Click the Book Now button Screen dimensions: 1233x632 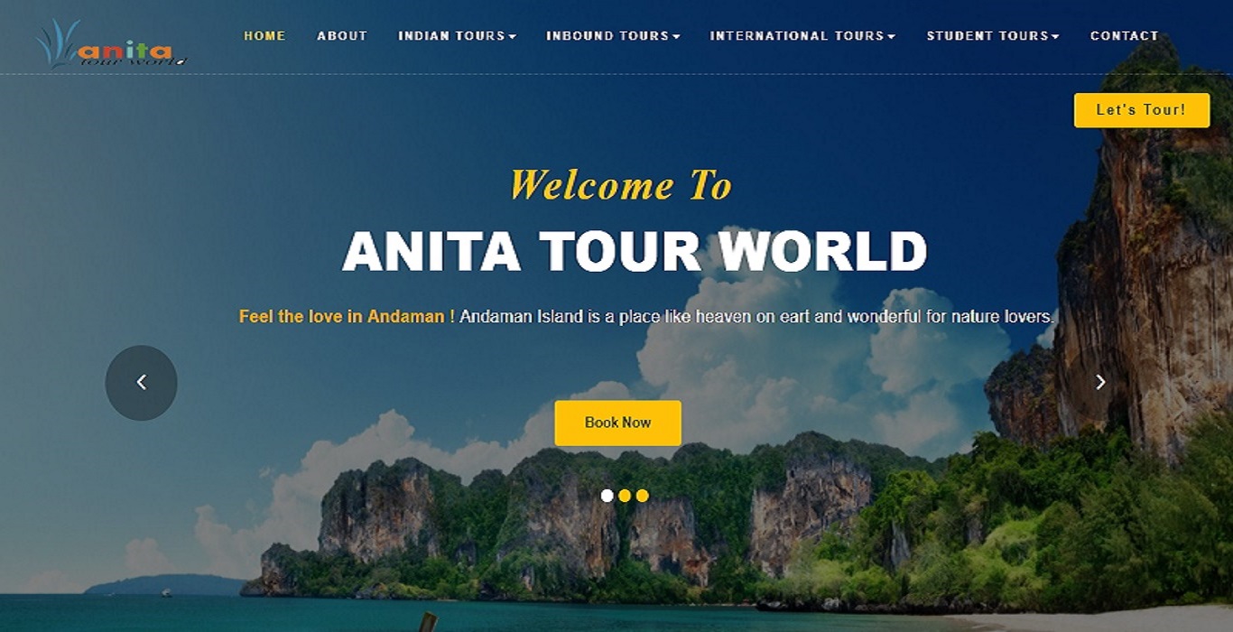pos(618,423)
